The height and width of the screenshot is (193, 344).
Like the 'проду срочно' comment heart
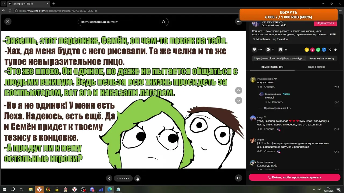(335, 87)
